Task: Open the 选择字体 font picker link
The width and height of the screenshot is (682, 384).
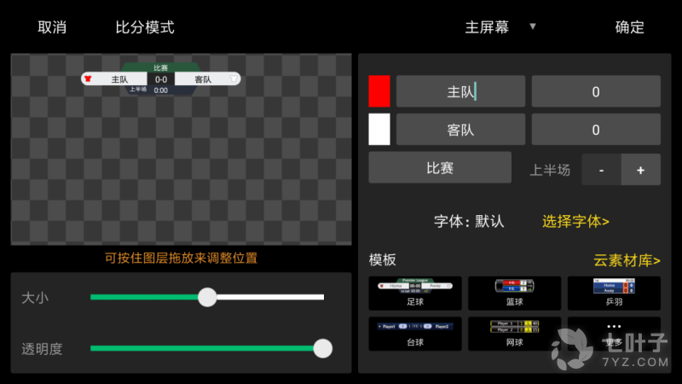Action: (575, 221)
